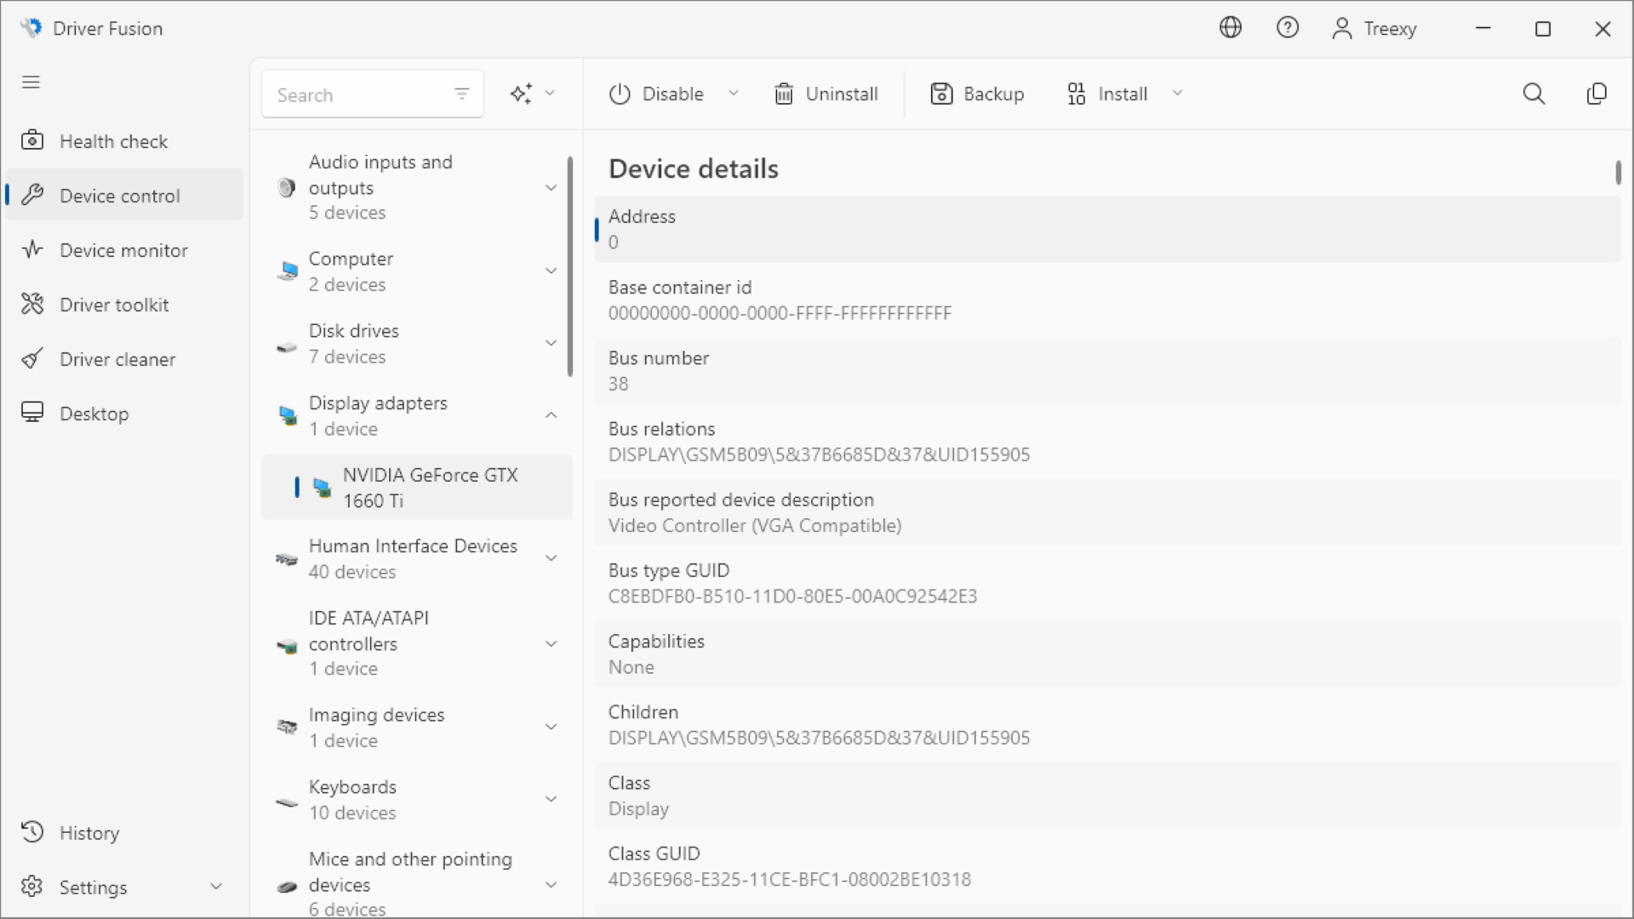This screenshot has width=1634, height=919.
Task: Expand the Disable options dropdown arrow
Action: coord(734,94)
